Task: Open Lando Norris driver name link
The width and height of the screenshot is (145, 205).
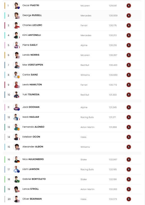Action: coord(31,55)
